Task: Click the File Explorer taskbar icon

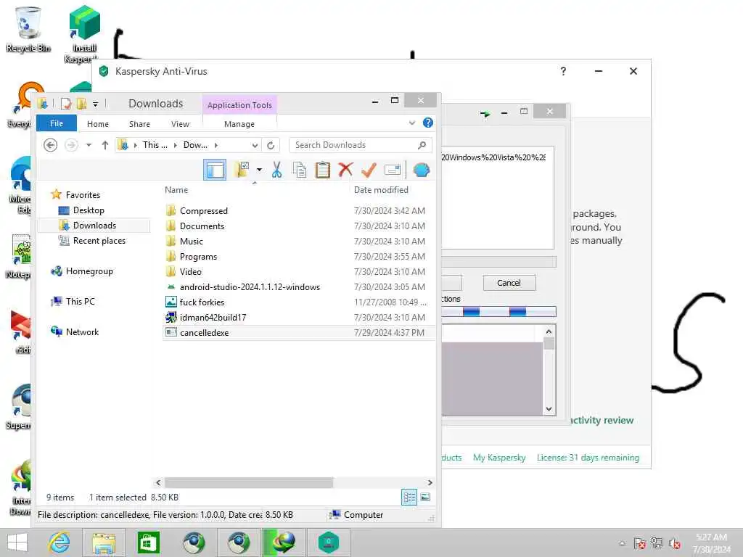Action: [x=104, y=542]
